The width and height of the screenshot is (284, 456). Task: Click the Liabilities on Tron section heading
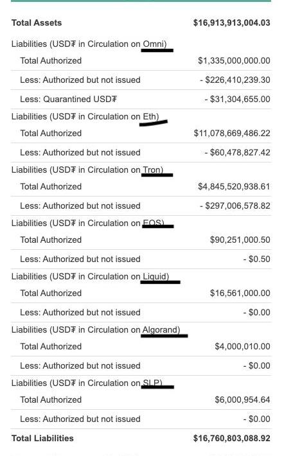point(87,170)
